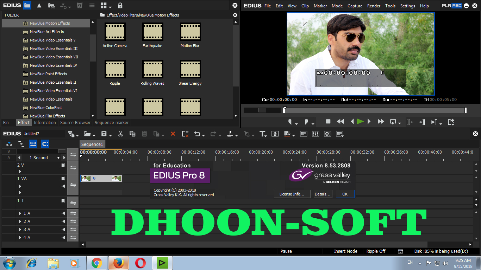Click the folder link icon in Effect toolbar
Viewport: 481px width, 270px height.
click(x=51, y=6)
